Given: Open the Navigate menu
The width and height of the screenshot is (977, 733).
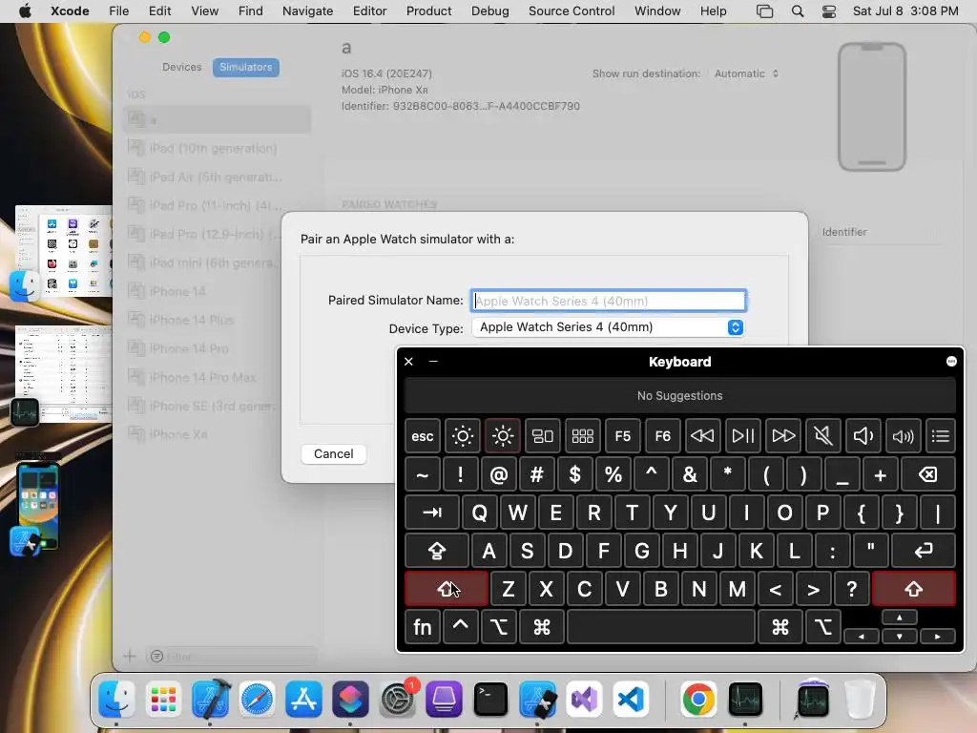Looking at the screenshot, I should click(307, 11).
